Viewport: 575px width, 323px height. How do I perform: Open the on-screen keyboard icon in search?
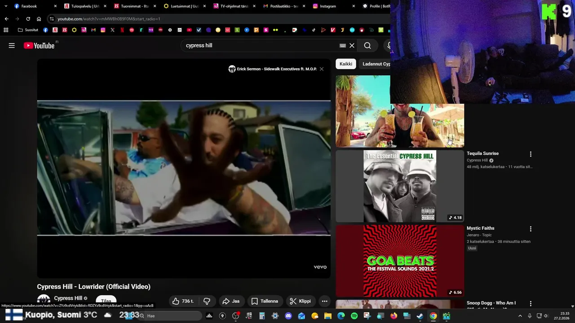tap(343, 45)
